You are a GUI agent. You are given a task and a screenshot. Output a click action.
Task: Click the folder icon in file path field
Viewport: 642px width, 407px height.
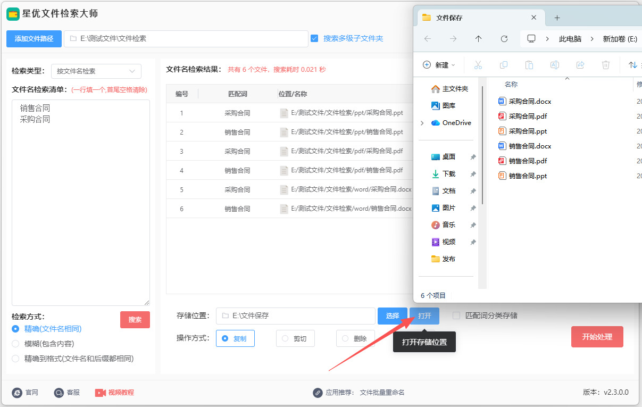coord(73,39)
